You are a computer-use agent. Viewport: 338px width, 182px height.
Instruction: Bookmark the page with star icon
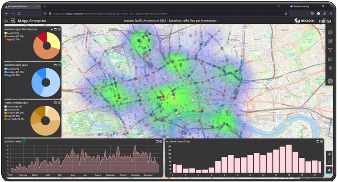(x=286, y=13)
